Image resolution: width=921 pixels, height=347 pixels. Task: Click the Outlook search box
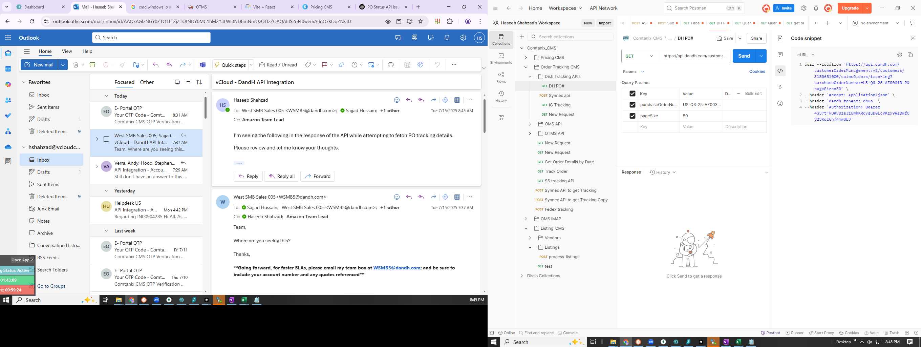pyautogui.click(x=151, y=38)
